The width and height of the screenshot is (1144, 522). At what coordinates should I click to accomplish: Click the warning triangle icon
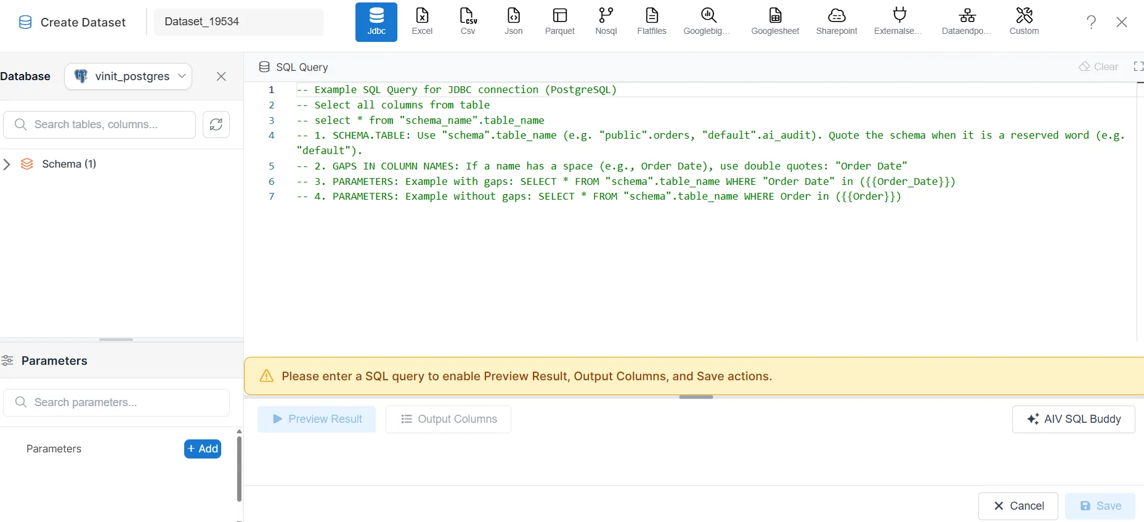tap(266, 376)
